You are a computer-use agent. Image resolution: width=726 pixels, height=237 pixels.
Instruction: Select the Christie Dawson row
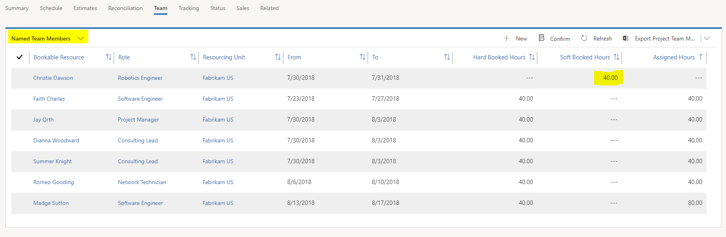(19, 78)
